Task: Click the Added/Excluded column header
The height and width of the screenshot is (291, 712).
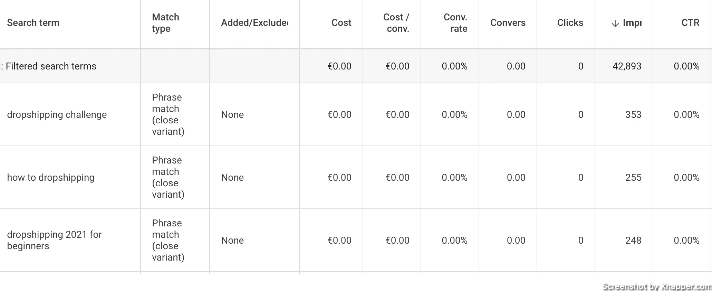Action: (254, 23)
